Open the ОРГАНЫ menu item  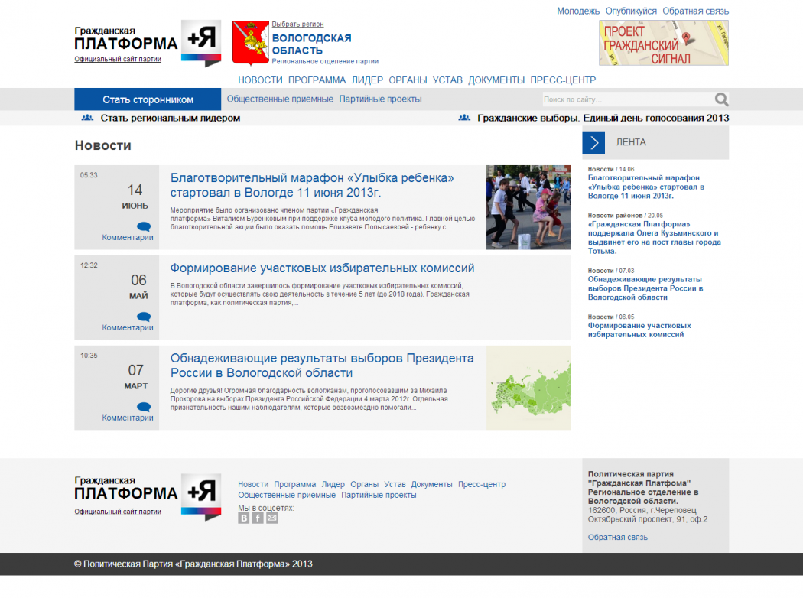(x=408, y=80)
